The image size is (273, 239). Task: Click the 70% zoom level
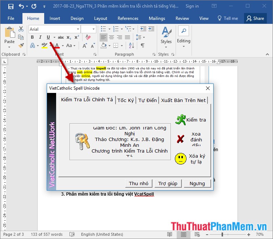(260, 235)
